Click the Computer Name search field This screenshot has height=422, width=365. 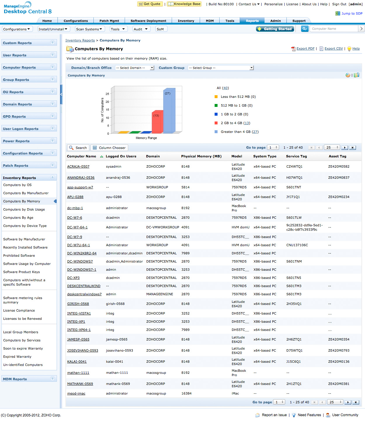pyautogui.click(x=333, y=29)
